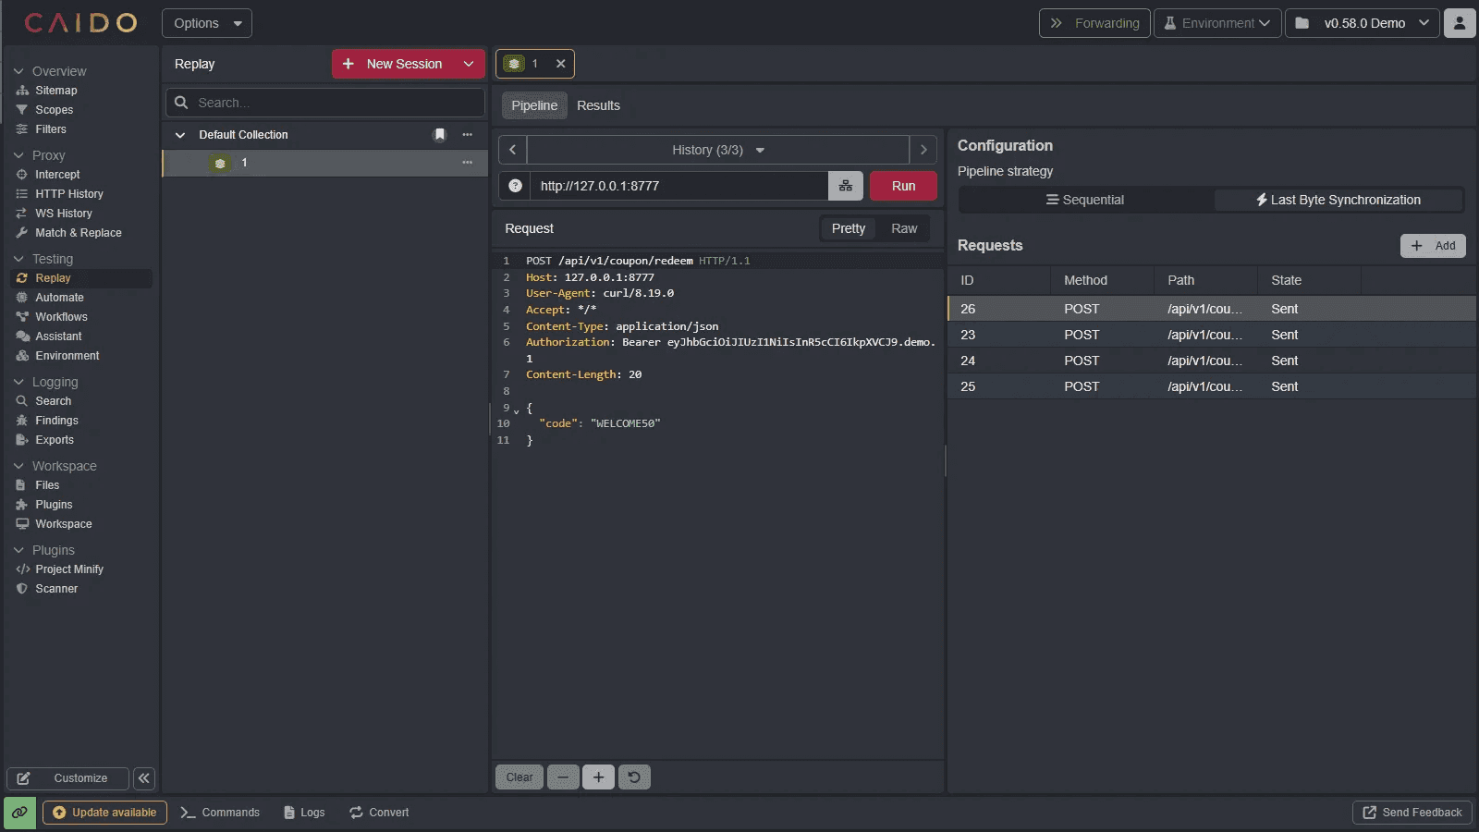1479x832 pixels.
Task: Close session tab 1
Action: click(560, 64)
